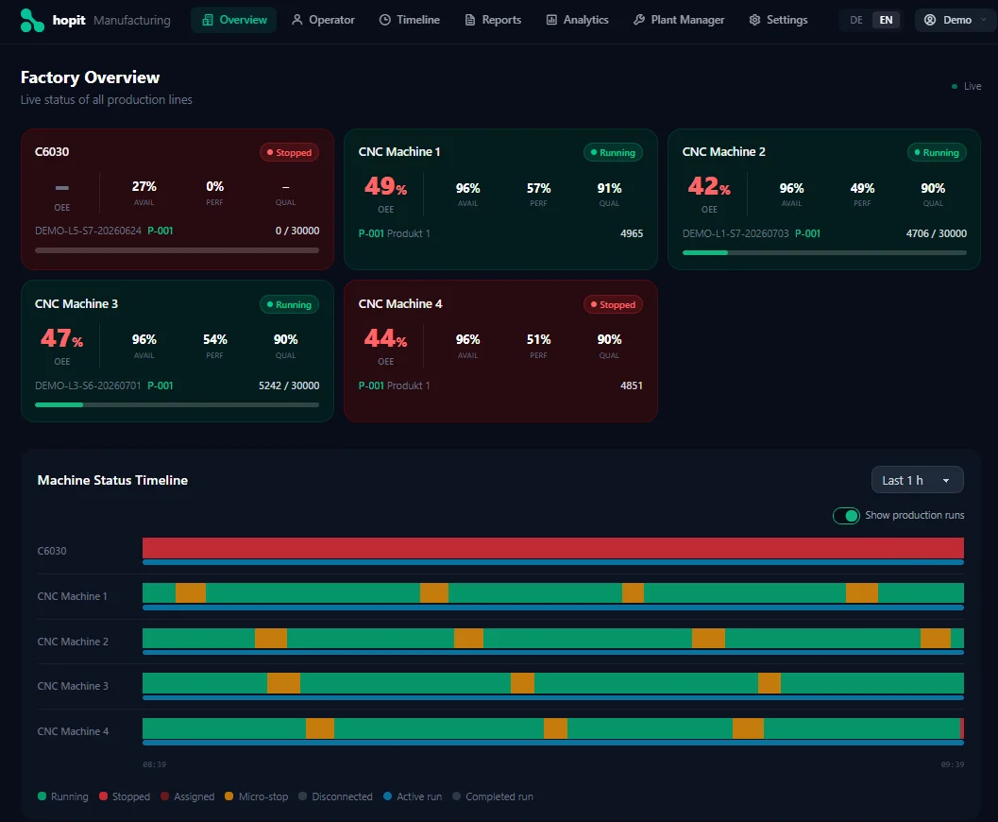Image resolution: width=998 pixels, height=822 pixels.
Task: Click C6030 order progress bar
Action: [x=177, y=250]
